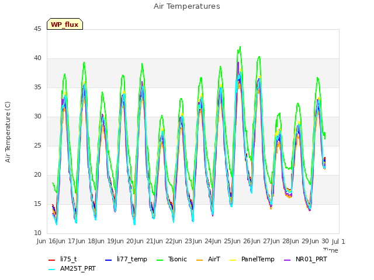Click the 22Jun x-axis date label
Image resolution: width=374 pixels, height=280 pixels.
coord(174,241)
